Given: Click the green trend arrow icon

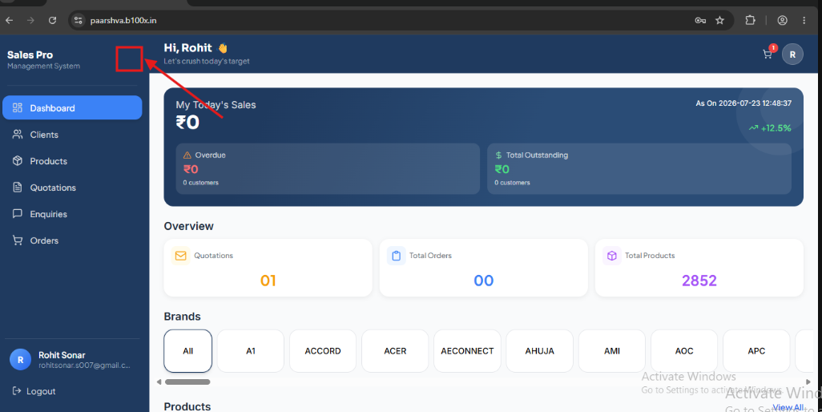Looking at the screenshot, I should [753, 128].
